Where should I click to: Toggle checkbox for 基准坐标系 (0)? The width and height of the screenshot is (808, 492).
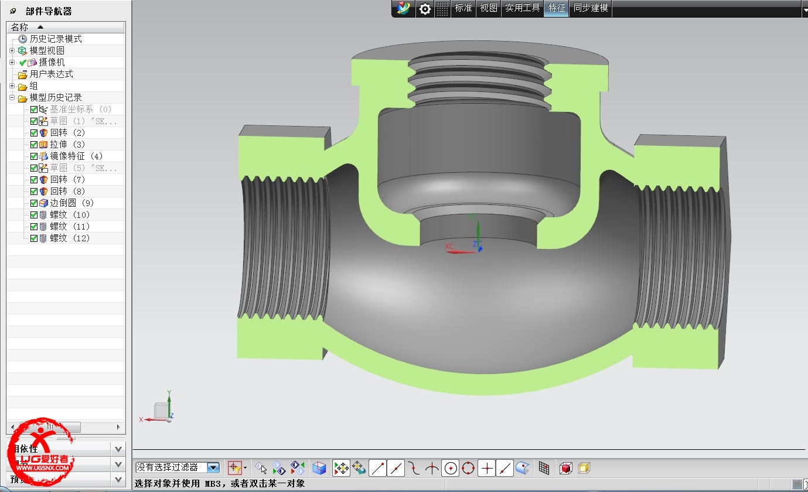(x=34, y=109)
